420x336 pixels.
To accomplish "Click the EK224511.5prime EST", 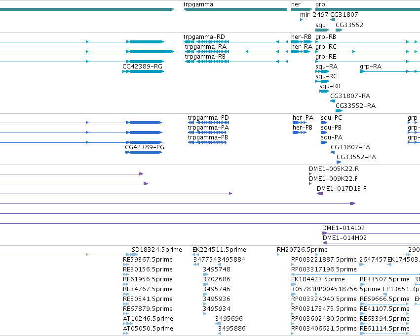I will pos(195,255).
